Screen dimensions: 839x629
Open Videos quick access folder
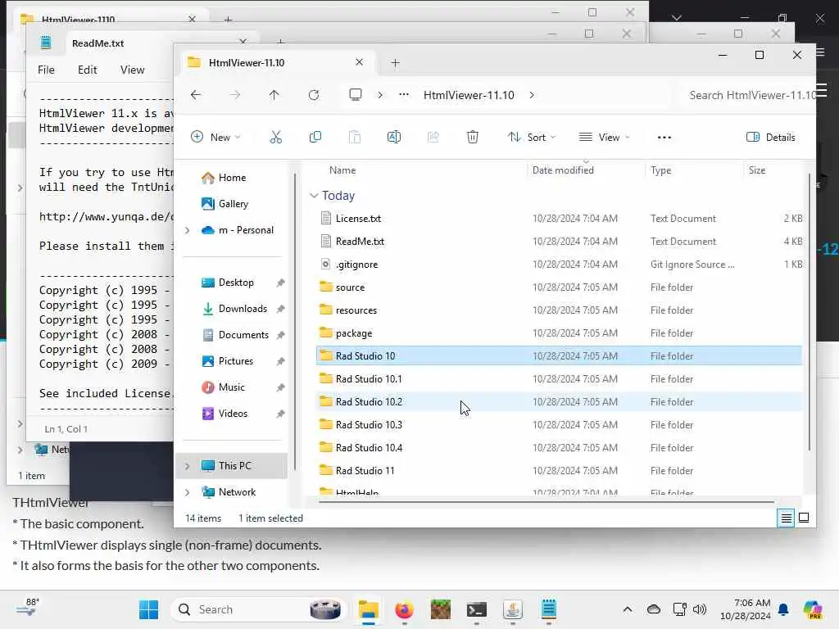click(233, 414)
